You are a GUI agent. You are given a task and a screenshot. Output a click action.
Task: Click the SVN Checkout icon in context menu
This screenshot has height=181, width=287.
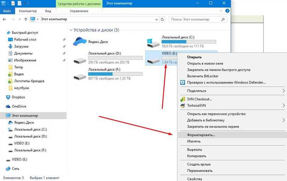click(x=183, y=99)
